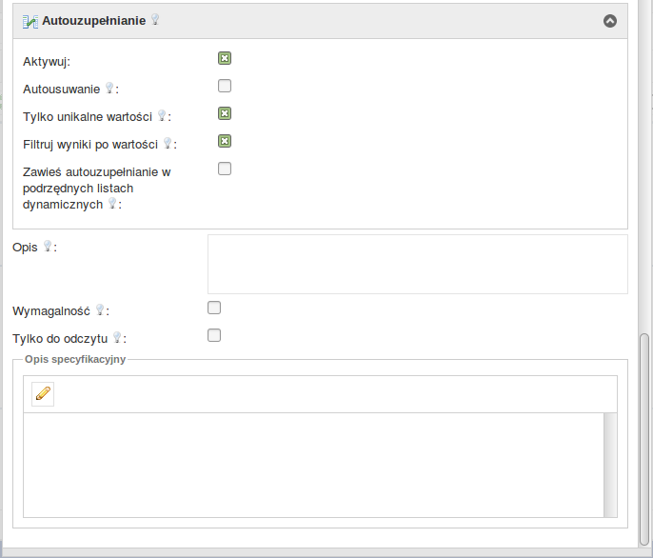Click the hint bulb next to Autouzupełnianie header
This screenshot has height=558, width=653.
coord(155,20)
